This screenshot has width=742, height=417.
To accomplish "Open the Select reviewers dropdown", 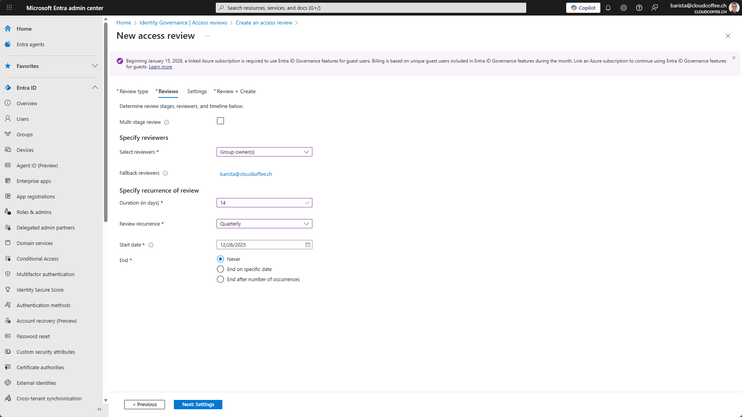I will pyautogui.click(x=264, y=152).
